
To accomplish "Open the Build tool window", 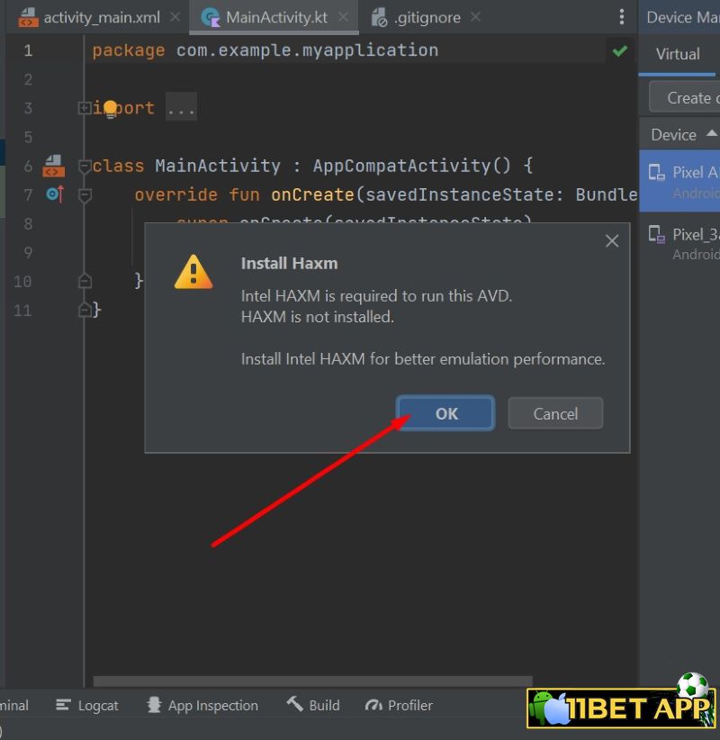I will pyautogui.click(x=313, y=705).
